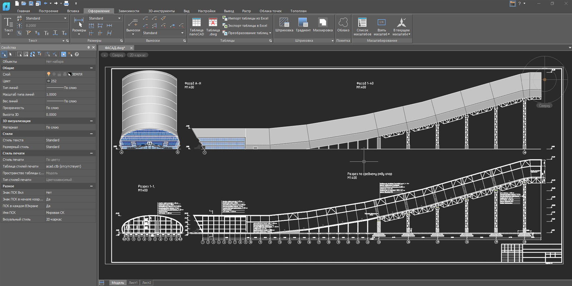
Task: Insert Таблица .dwg
Action: [213, 26]
